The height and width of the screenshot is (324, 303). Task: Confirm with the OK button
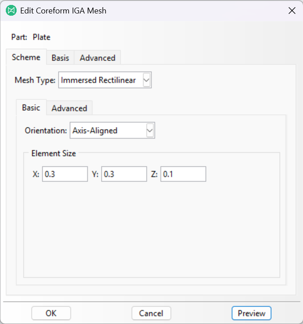pyautogui.click(x=51, y=313)
